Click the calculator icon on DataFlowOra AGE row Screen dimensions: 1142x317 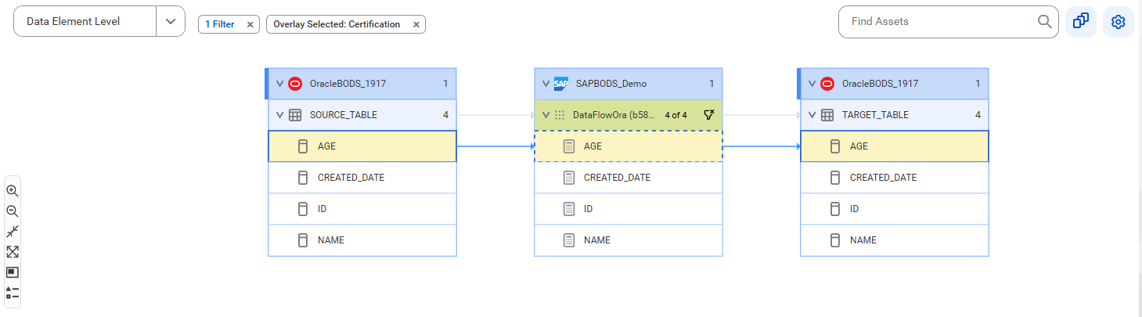pyautogui.click(x=569, y=146)
